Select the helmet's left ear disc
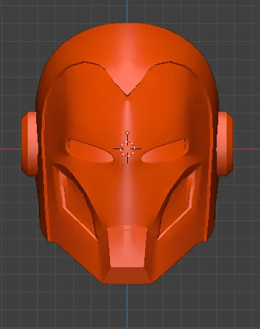 pos(29,144)
